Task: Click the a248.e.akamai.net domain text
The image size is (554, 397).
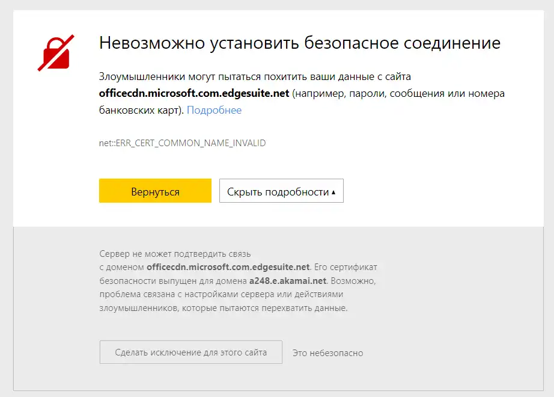Action: click(288, 280)
